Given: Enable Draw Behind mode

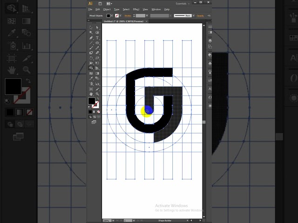Looking at the screenshot, I should [x=95, y=117].
